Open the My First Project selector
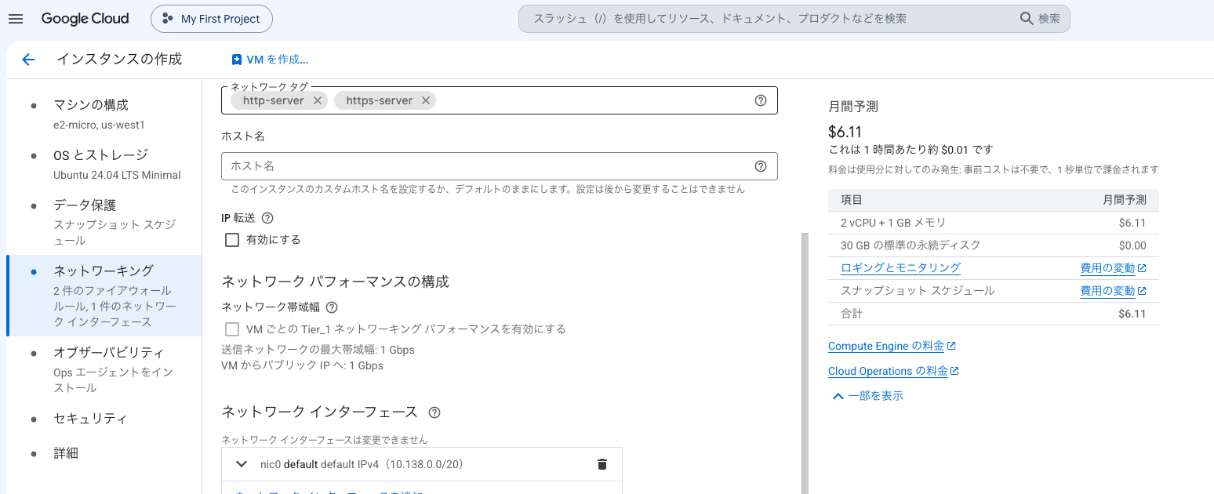This screenshot has height=494, width=1214. coord(212,19)
